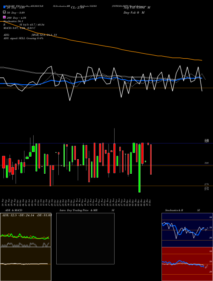This screenshot has width=213, height=281.
Task: Click the MACD lower sub-chart
Action: coord(26,264)
